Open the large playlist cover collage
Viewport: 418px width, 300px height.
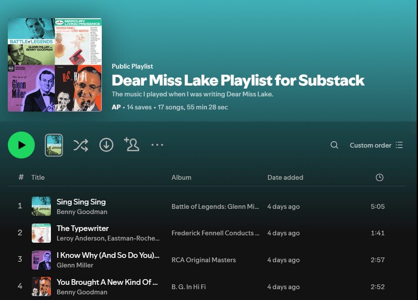[55, 65]
